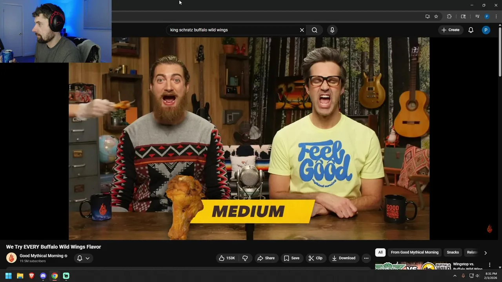The image size is (502, 282).
Task: Start voice search with microphone icon
Action: pyautogui.click(x=332, y=30)
